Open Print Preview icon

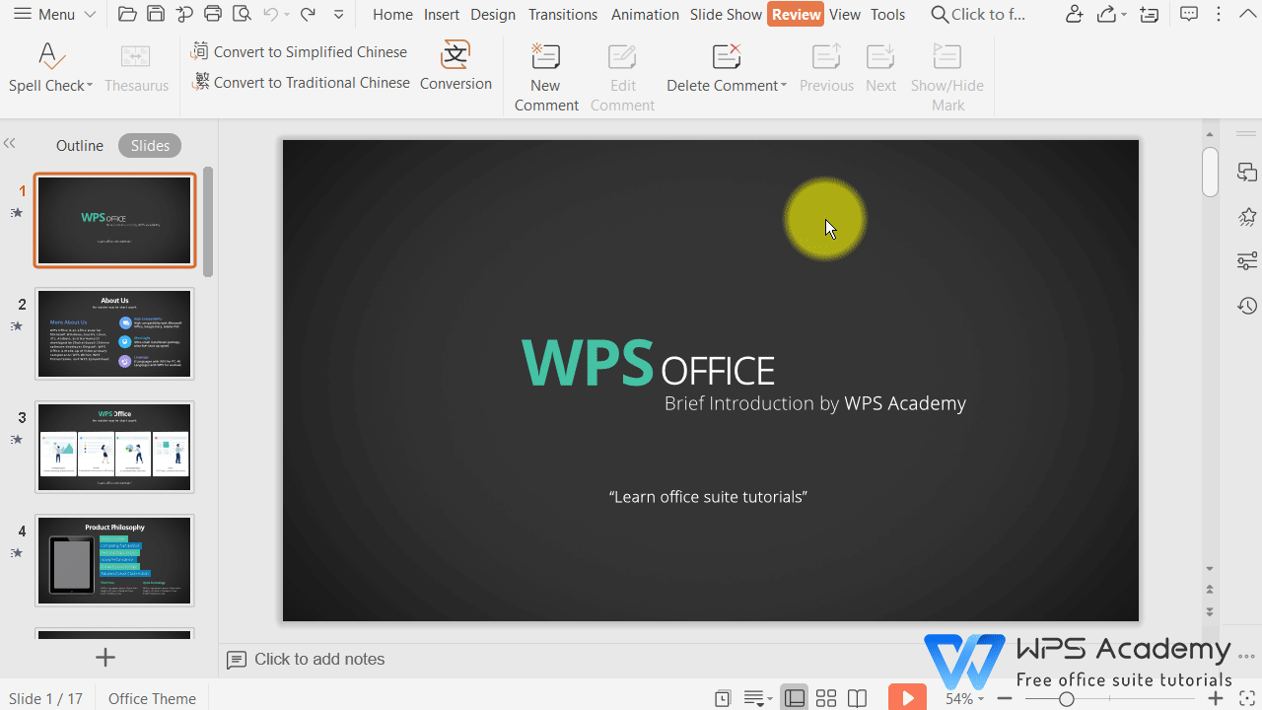[241, 14]
